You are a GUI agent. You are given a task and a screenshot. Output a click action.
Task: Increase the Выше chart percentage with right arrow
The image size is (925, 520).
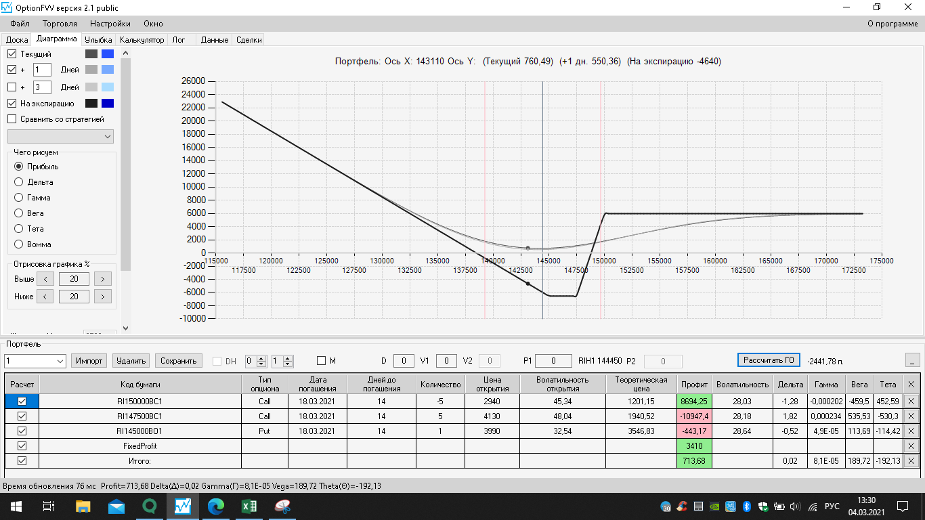click(x=103, y=278)
